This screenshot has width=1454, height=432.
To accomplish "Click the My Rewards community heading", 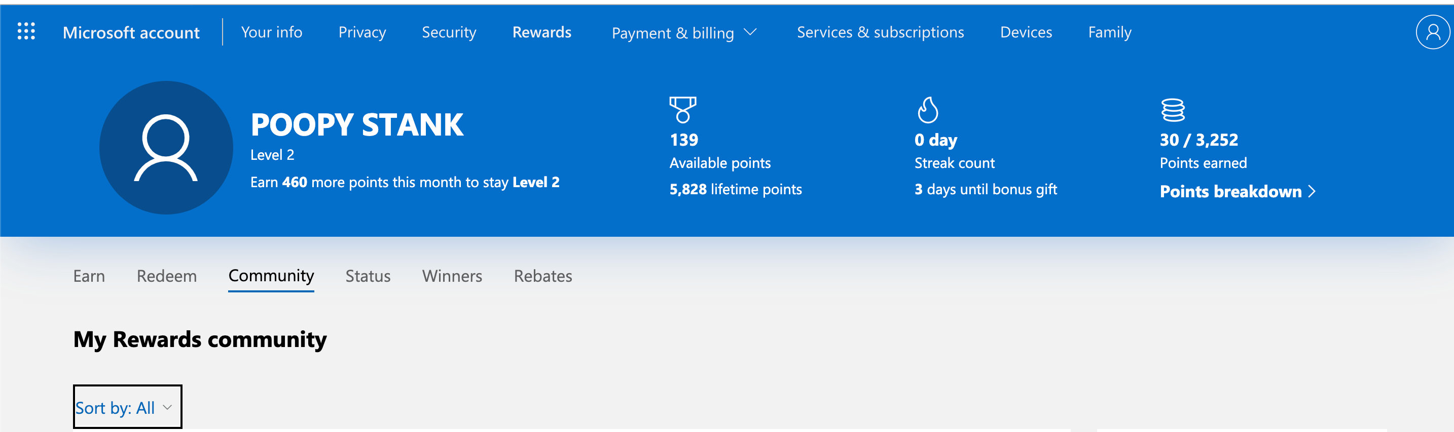I will 200,340.
